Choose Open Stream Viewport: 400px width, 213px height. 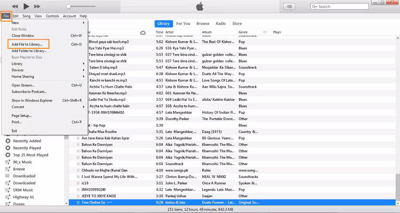[45, 85]
